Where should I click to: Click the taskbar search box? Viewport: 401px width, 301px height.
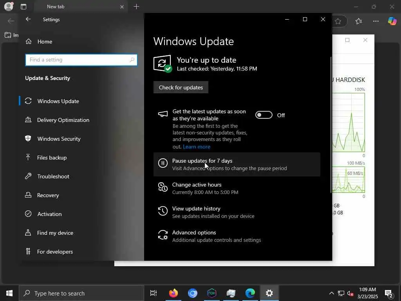pos(81,293)
